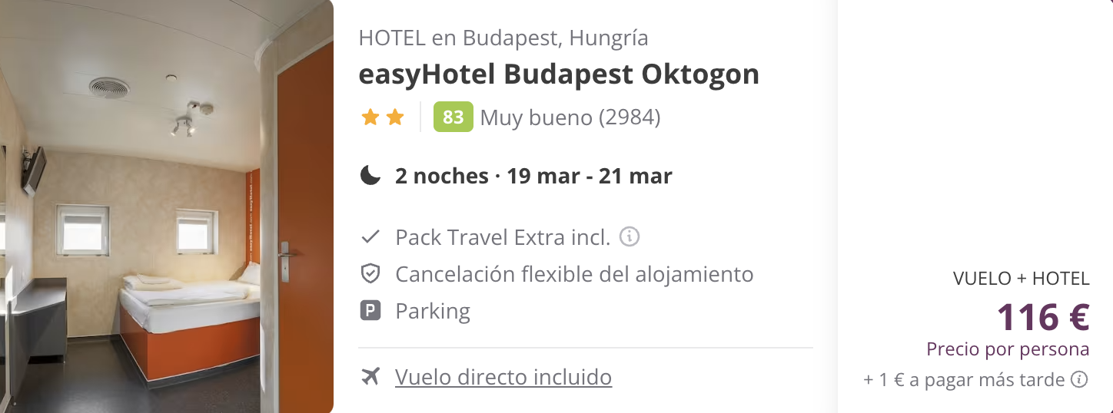The width and height of the screenshot is (1113, 413).
Task: Click the Parking P icon
Action: point(370,311)
